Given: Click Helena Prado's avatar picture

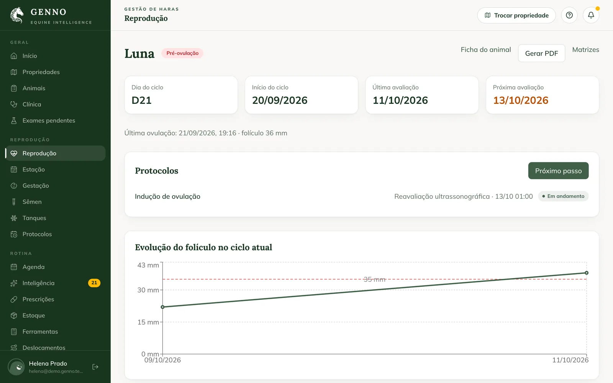Looking at the screenshot, I should point(16,367).
